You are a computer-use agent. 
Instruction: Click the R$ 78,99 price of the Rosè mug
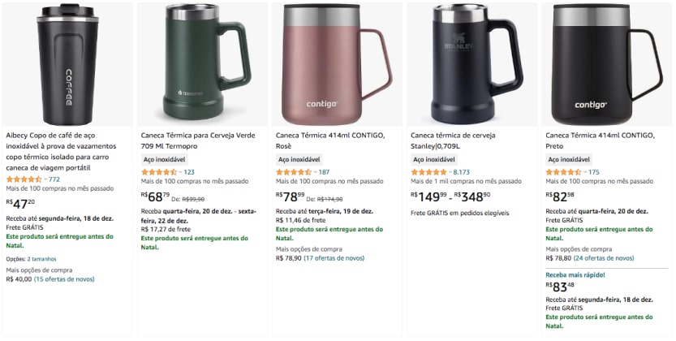(x=291, y=197)
